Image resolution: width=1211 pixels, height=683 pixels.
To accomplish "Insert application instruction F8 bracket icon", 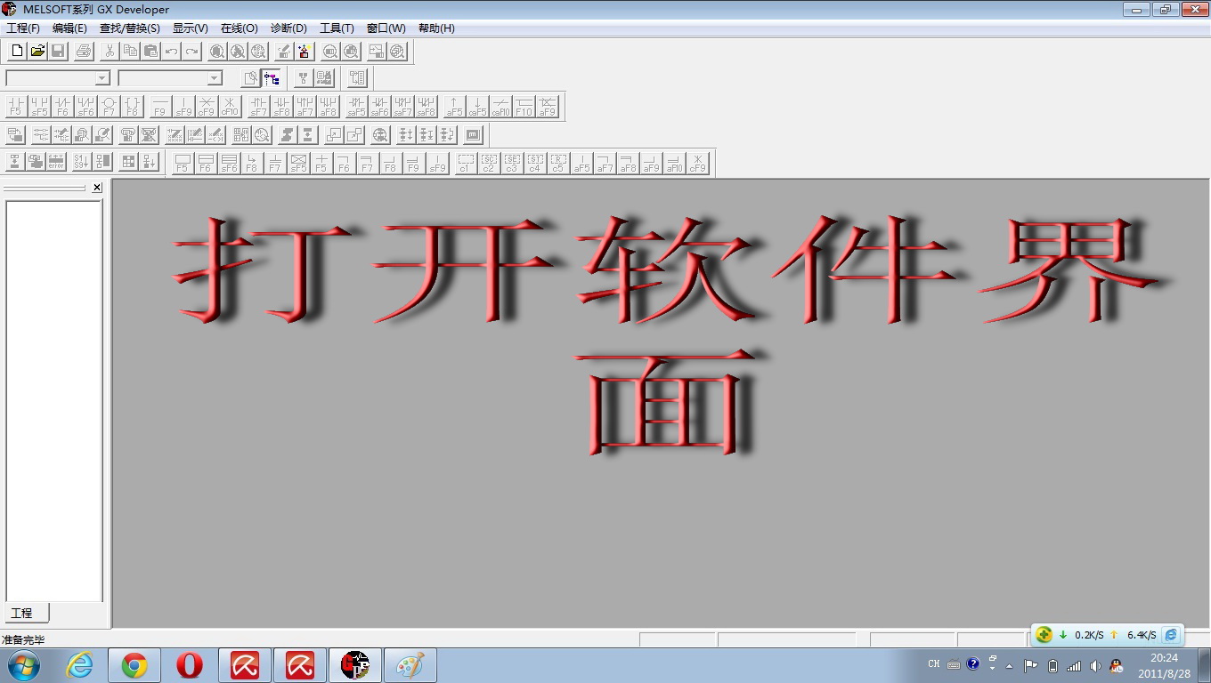I will (x=132, y=107).
